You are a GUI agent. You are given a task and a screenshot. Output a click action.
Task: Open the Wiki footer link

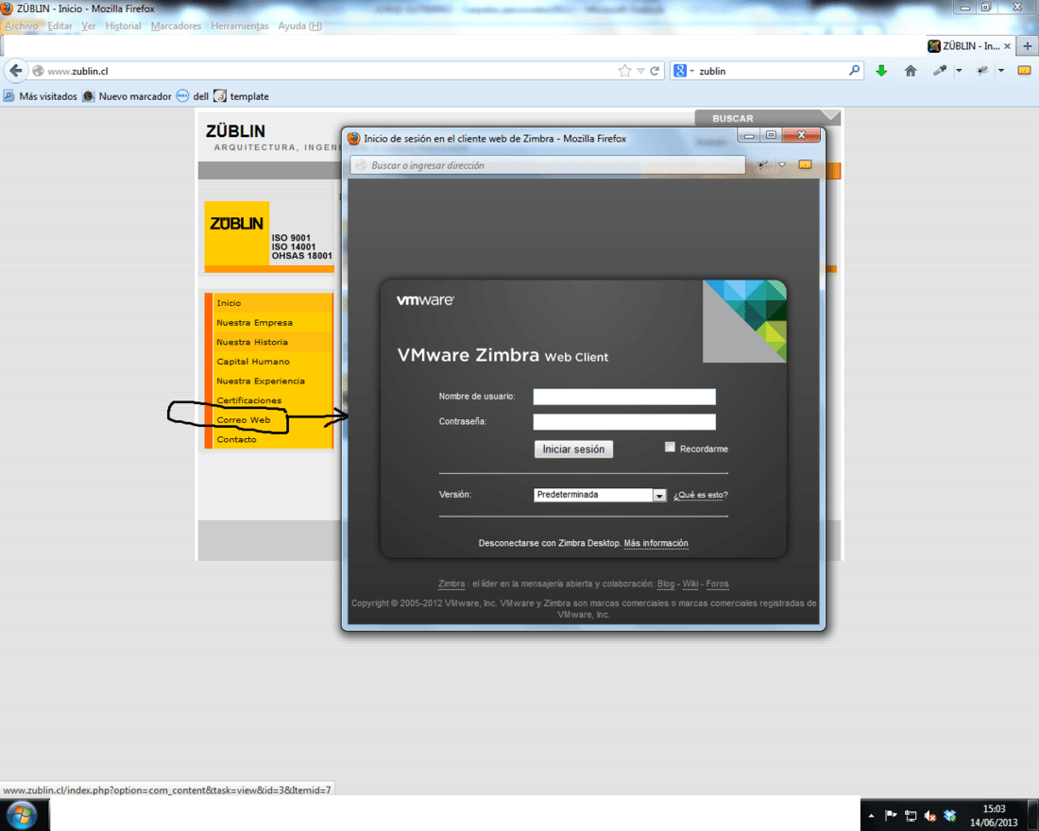(x=690, y=584)
